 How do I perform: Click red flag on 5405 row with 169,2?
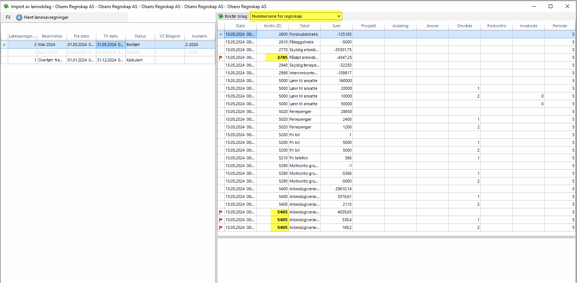pos(221,227)
